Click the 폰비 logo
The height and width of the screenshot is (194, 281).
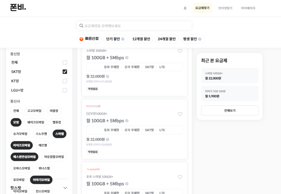coord(18,8)
